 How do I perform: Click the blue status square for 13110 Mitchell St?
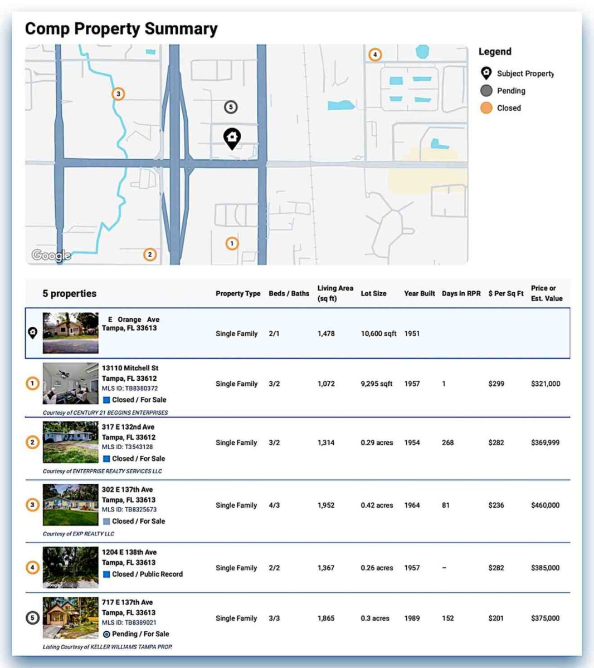tap(106, 400)
